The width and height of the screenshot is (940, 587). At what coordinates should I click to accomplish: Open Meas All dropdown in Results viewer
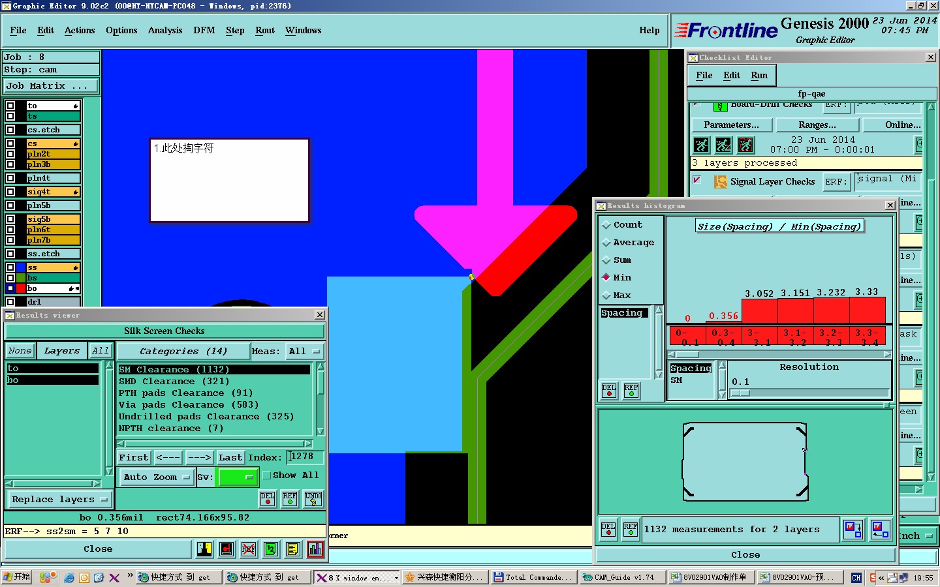(305, 351)
